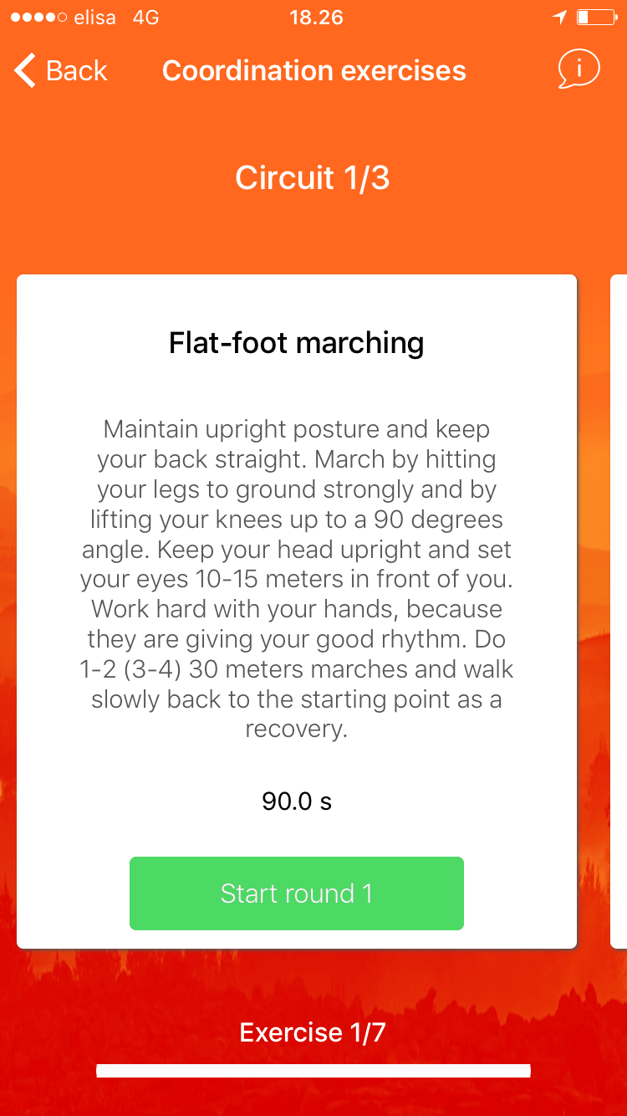Image resolution: width=627 pixels, height=1116 pixels.
Task: Tap the Back text label
Action: pos(77,70)
